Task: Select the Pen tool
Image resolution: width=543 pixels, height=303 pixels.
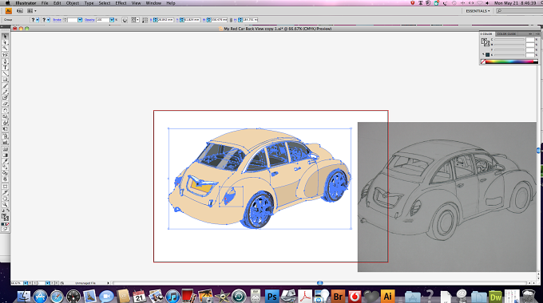Action: (5, 61)
